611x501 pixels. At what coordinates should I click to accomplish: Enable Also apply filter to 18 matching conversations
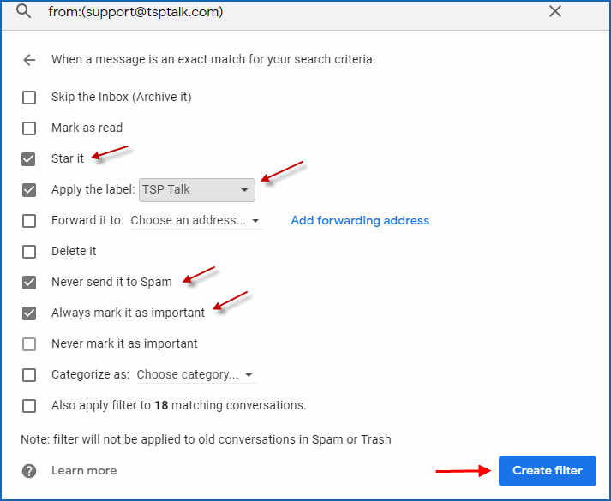pos(29,405)
